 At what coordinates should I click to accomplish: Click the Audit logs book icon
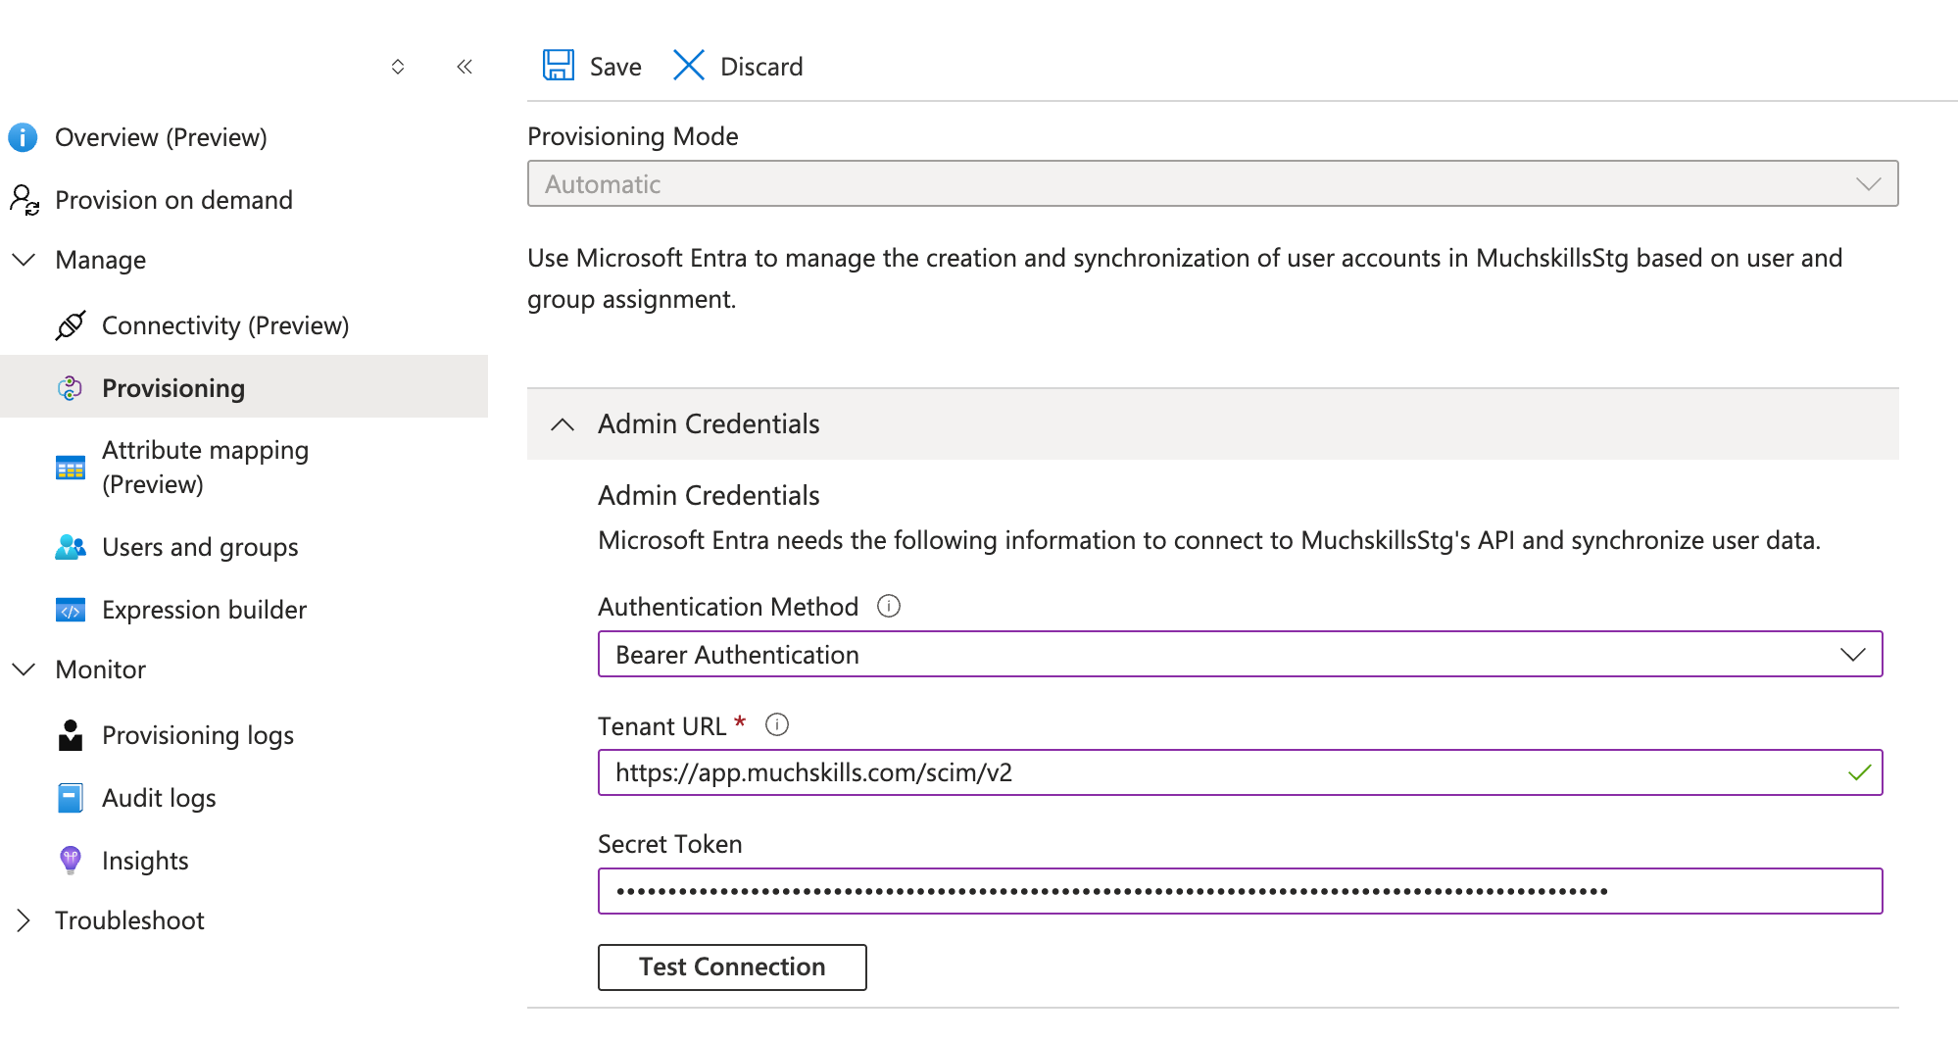(71, 798)
